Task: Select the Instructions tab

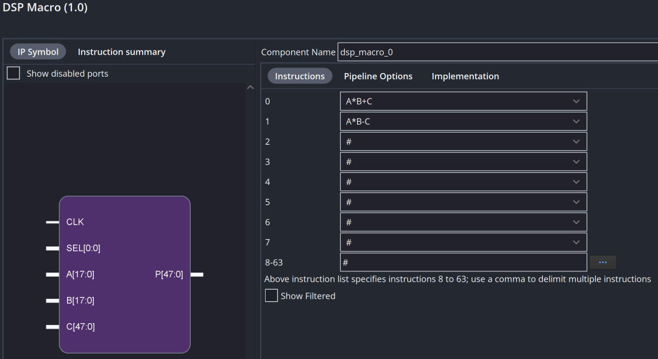Action: tap(300, 76)
